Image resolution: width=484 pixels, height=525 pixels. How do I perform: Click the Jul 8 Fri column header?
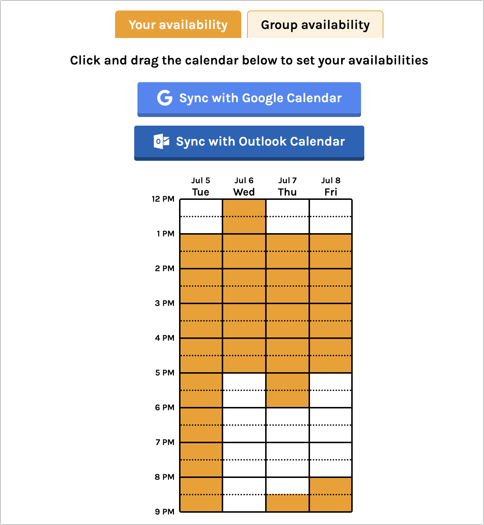(331, 186)
